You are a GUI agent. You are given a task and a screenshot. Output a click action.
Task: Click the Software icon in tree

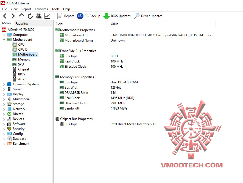coord(9,124)
